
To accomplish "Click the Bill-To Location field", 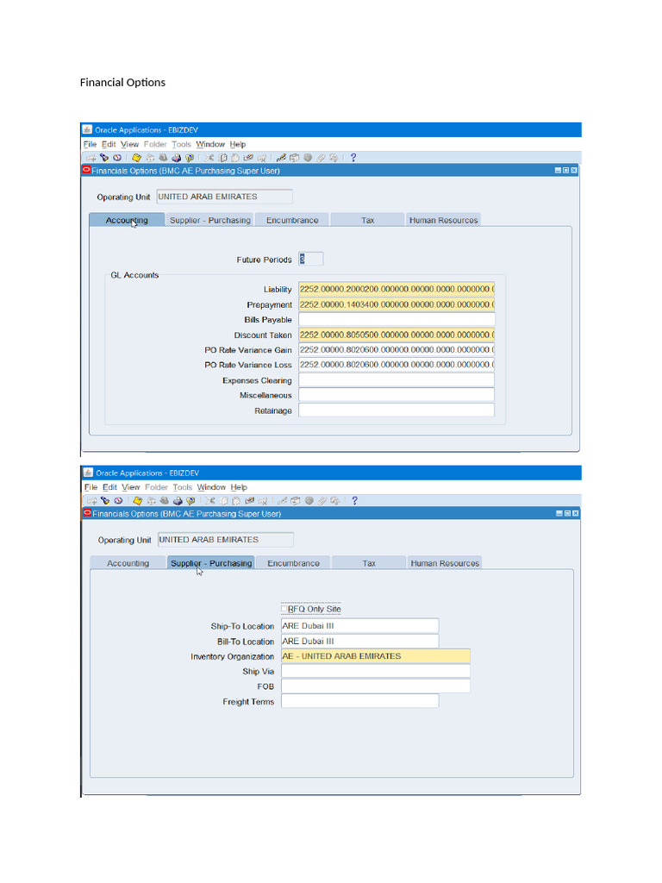I will (359, 641).
